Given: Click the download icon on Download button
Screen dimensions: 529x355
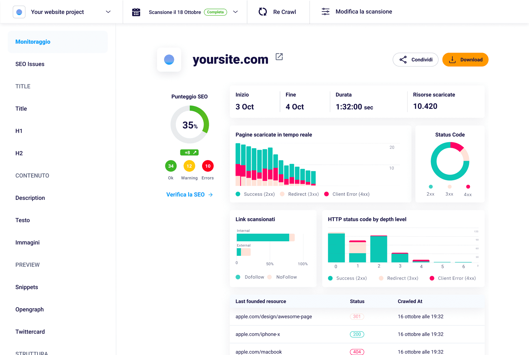Looking at the screenshot, I should tap(452, 59).
